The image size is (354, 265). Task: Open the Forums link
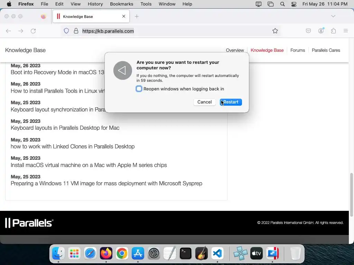(x=298, y=50)
